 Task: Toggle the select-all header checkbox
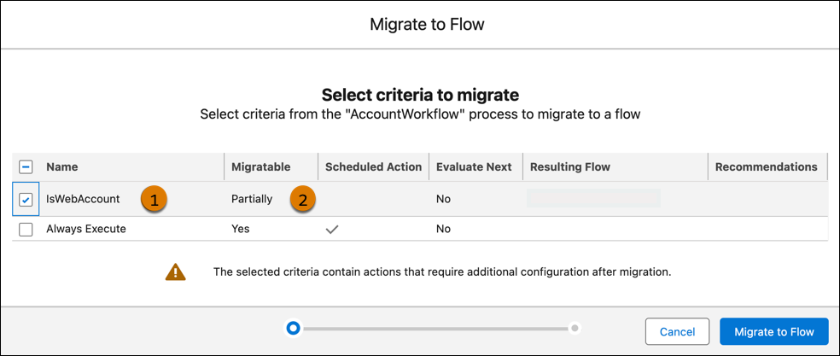tap(26, 167)
